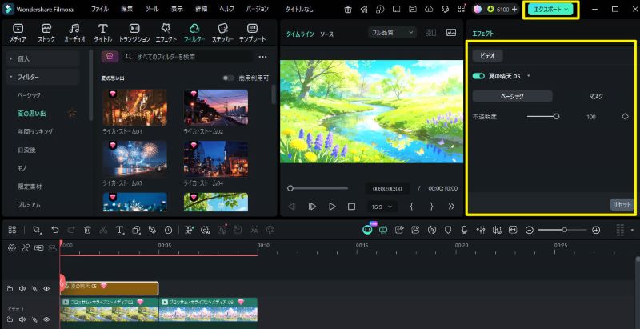This screenshot has width=640, height=329.
Task: Mute the ビデオ 1 track speaker icon
Action: pos(22,319)
